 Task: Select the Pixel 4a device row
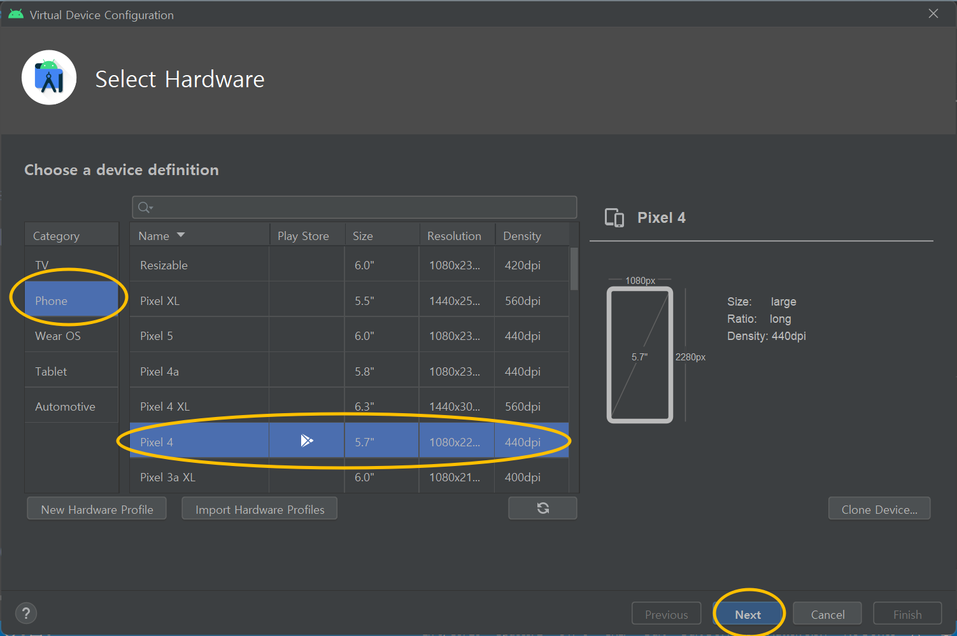[x=349, y=371]
